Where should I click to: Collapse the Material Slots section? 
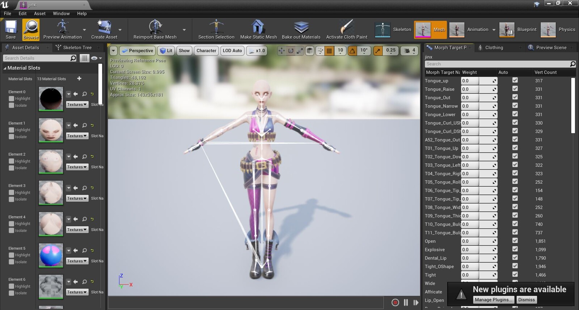[5, 68]
